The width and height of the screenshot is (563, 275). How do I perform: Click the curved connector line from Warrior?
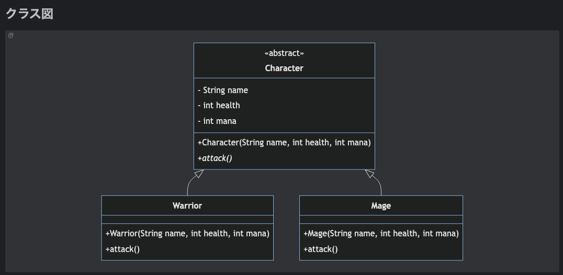click(188, 186)
